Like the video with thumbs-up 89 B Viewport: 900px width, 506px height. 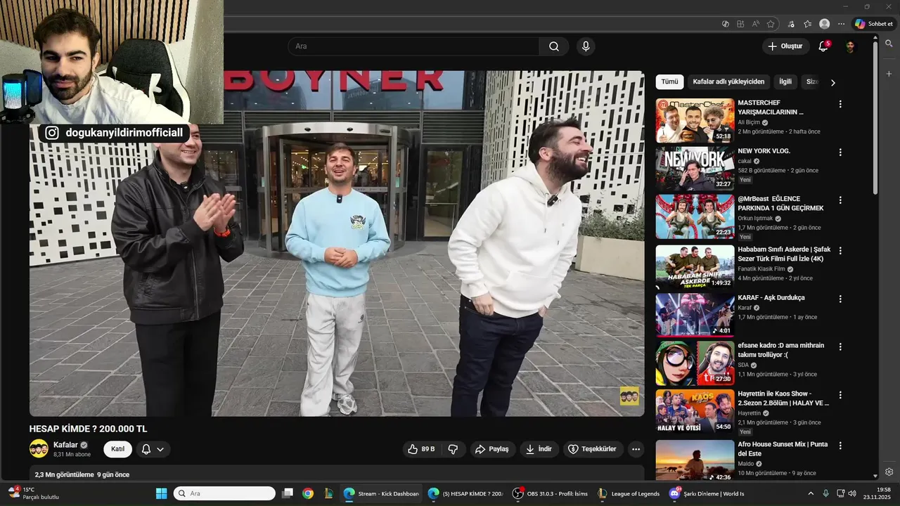pyautogui.click(x=421, y=449)
